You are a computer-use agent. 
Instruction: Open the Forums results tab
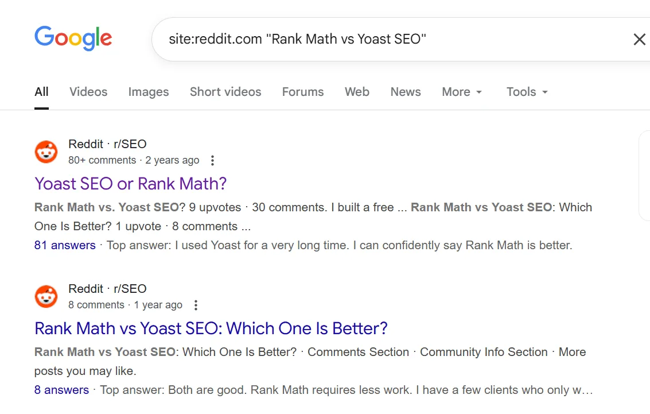tap(302, 92)
